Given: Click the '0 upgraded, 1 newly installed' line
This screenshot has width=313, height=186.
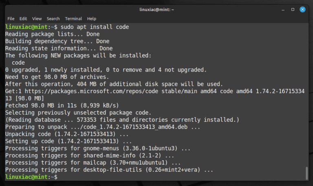Looking at the screenshot, I should click(106, 70).
